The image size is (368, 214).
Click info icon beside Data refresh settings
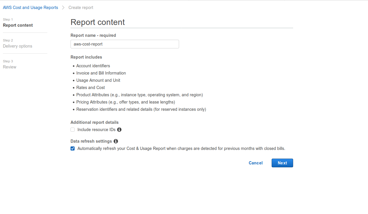tap(116, 141)
